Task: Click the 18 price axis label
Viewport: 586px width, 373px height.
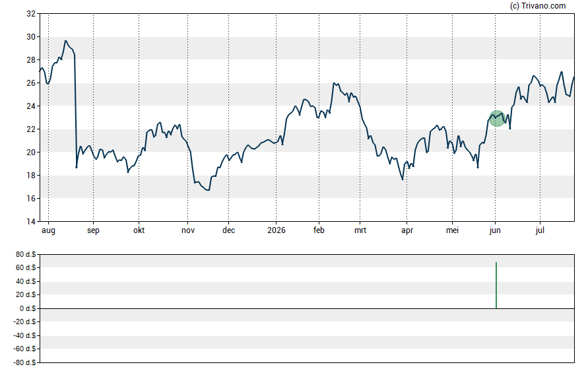Action: pos(31,176)
